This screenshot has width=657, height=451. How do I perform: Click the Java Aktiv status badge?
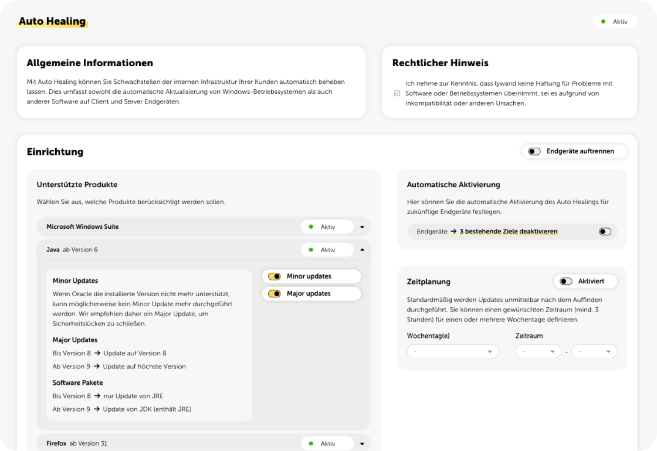[x=327, y=250]
